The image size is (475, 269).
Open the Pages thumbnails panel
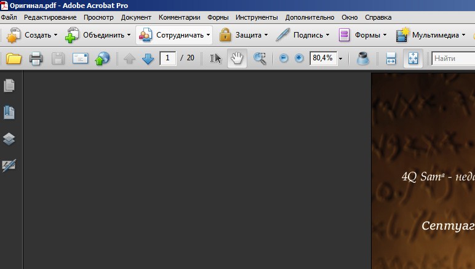(9, 86)
